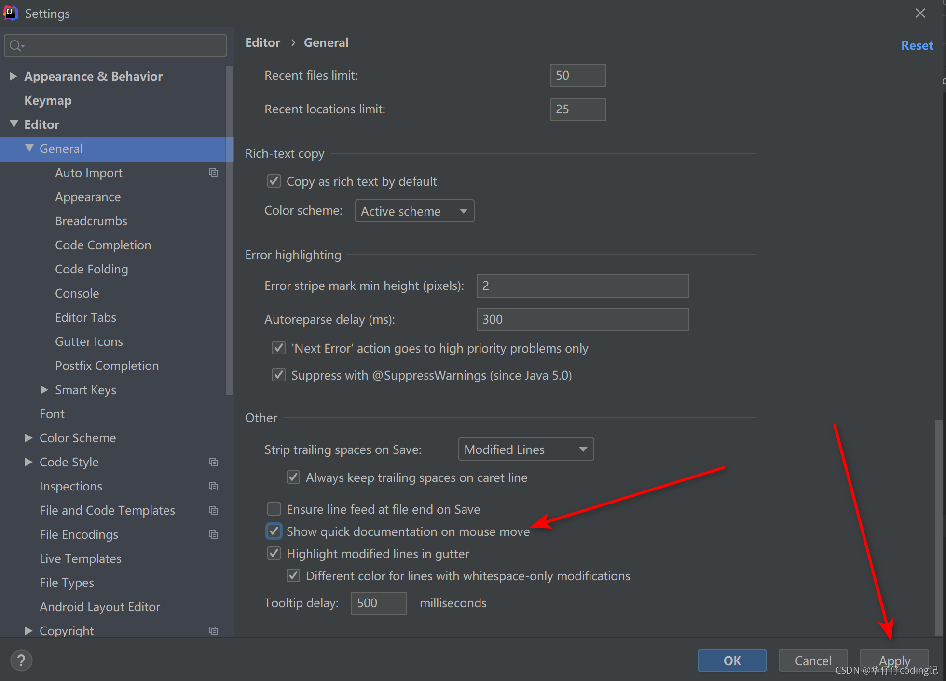946x681 pixels.
Task: Click the IntelliJ app icon in title bar
Action: click(11, 13)
